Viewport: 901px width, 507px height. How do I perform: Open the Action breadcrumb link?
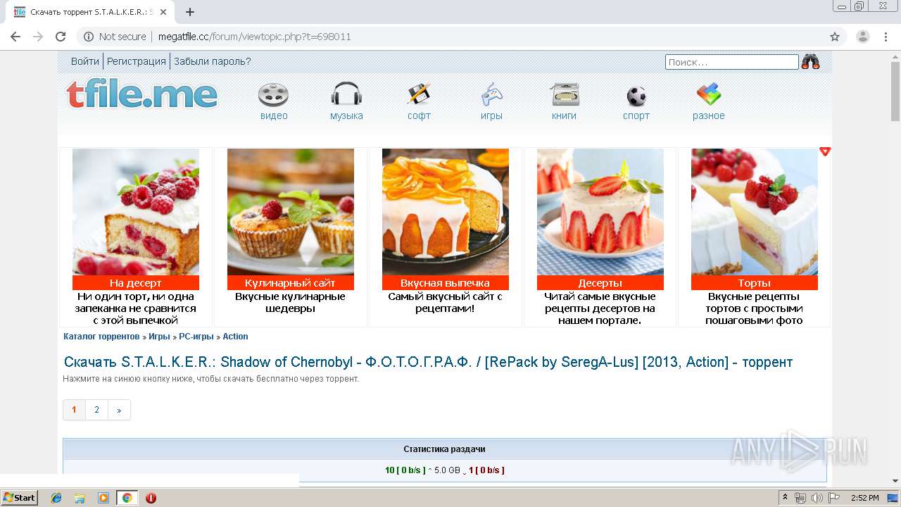(235, 337)
